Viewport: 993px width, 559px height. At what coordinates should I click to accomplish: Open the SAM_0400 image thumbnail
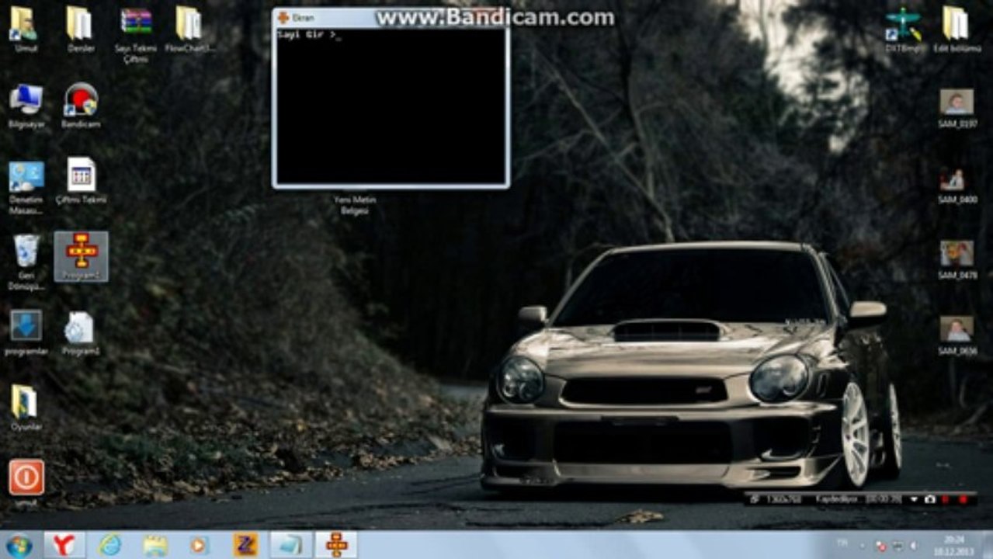(x=957, y=185)
